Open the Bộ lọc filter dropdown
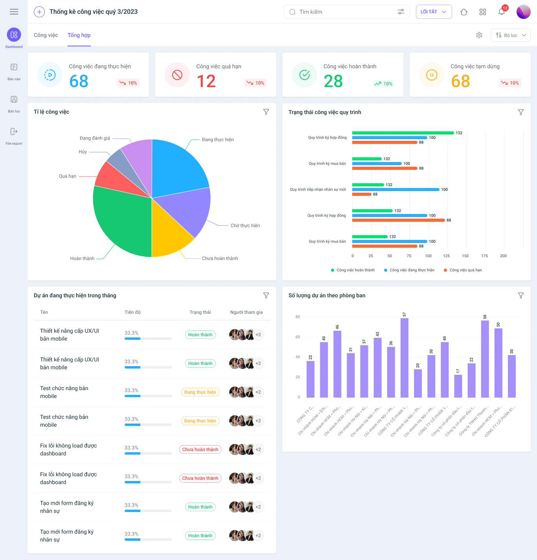The image size is (537, 560). click(511, 35)
